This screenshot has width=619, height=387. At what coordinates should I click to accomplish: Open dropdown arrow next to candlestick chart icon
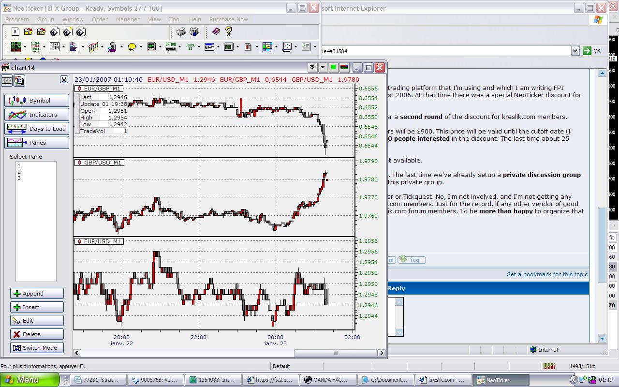coord(102,47)
